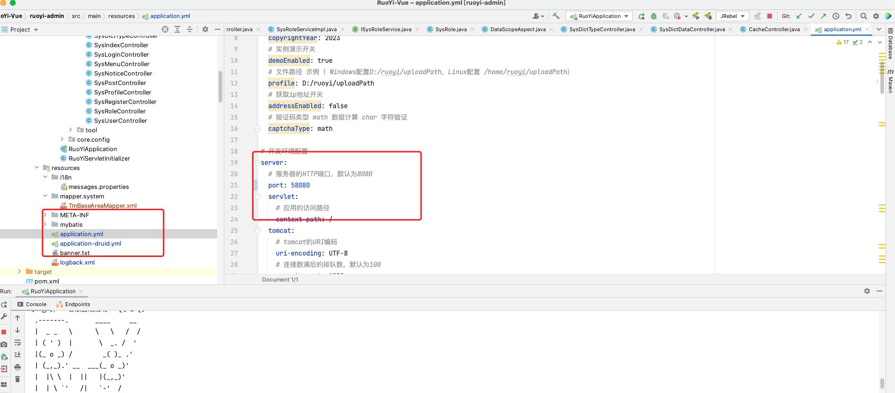The image size is (895, 393).
Task: Click the resources breadcrumb in navigation bar
Action: [x=121, y=16]
